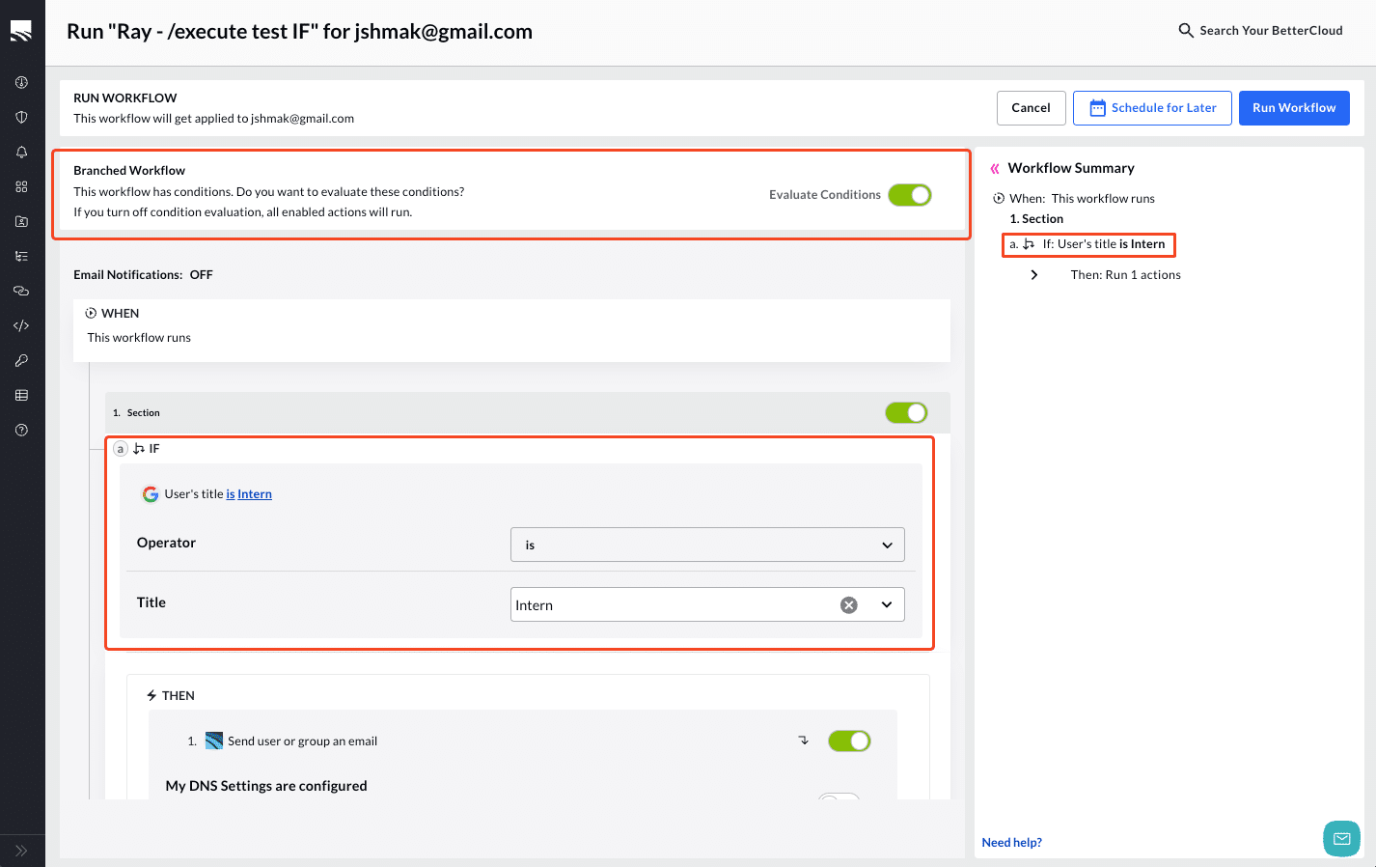Clear the Intern title with the X icon

[x=849, y=605]
